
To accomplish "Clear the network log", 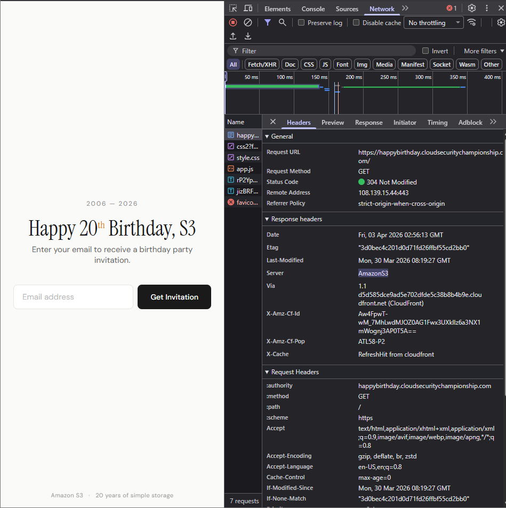I will (248, 22).
